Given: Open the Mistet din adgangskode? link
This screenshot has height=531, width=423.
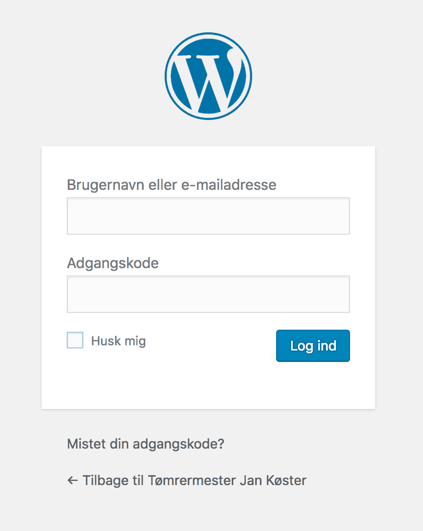Looking at the screenshot, I should coord(145,444).
